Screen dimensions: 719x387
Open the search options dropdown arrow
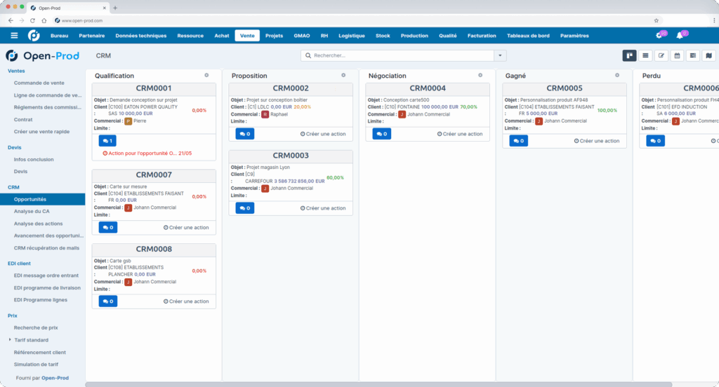pos(500,55)
